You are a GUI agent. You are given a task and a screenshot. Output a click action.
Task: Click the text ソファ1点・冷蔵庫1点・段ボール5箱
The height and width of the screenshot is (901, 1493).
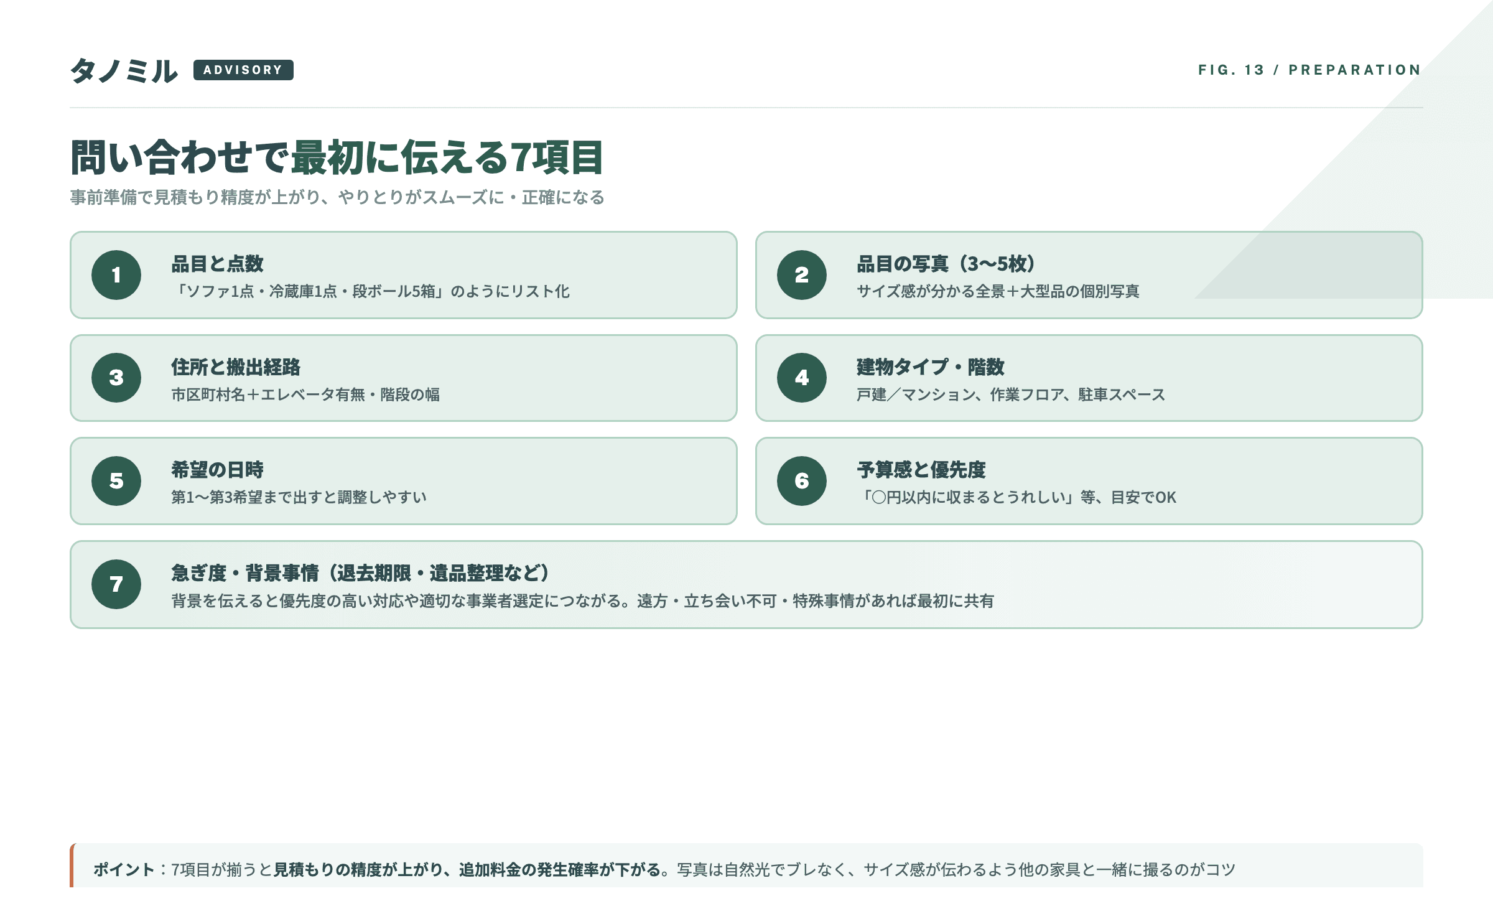click(x=311, y=291)
